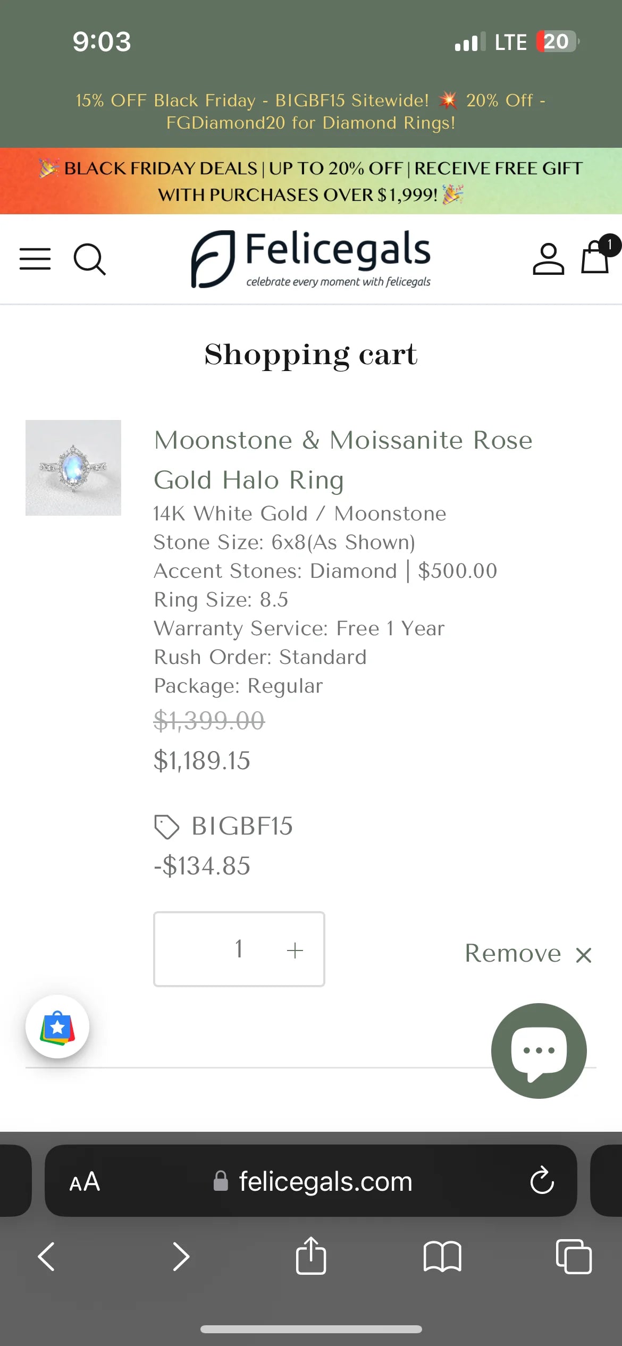Reload the felicegals.com page

tap(542, 1181)
